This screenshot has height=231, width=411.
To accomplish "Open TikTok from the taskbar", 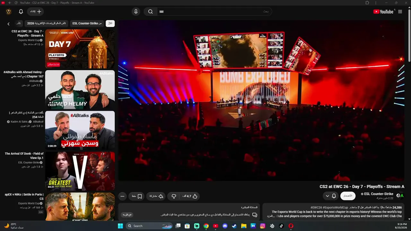I will tap(282, 226).
